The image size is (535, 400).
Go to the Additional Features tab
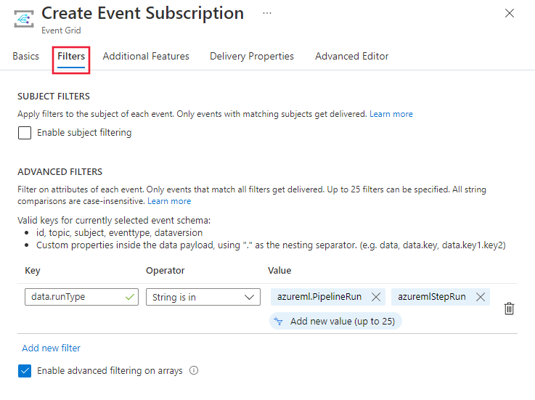(x=146, y=56)
